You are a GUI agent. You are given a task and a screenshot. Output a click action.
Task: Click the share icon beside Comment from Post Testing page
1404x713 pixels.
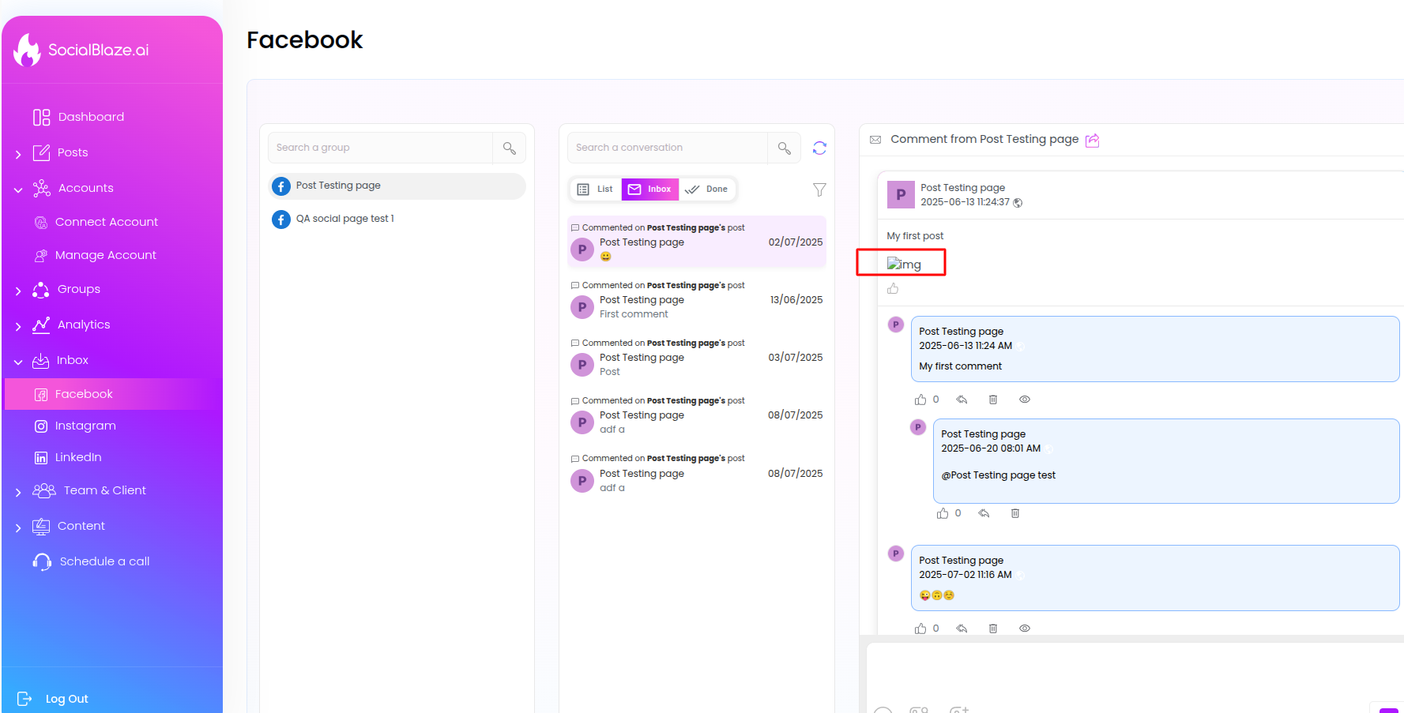[x=1092, y=140]
